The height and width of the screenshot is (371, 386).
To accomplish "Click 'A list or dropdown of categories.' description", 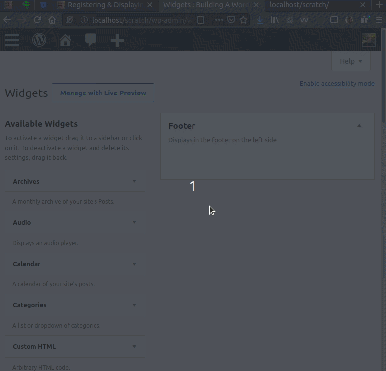I will pos(57,326).
